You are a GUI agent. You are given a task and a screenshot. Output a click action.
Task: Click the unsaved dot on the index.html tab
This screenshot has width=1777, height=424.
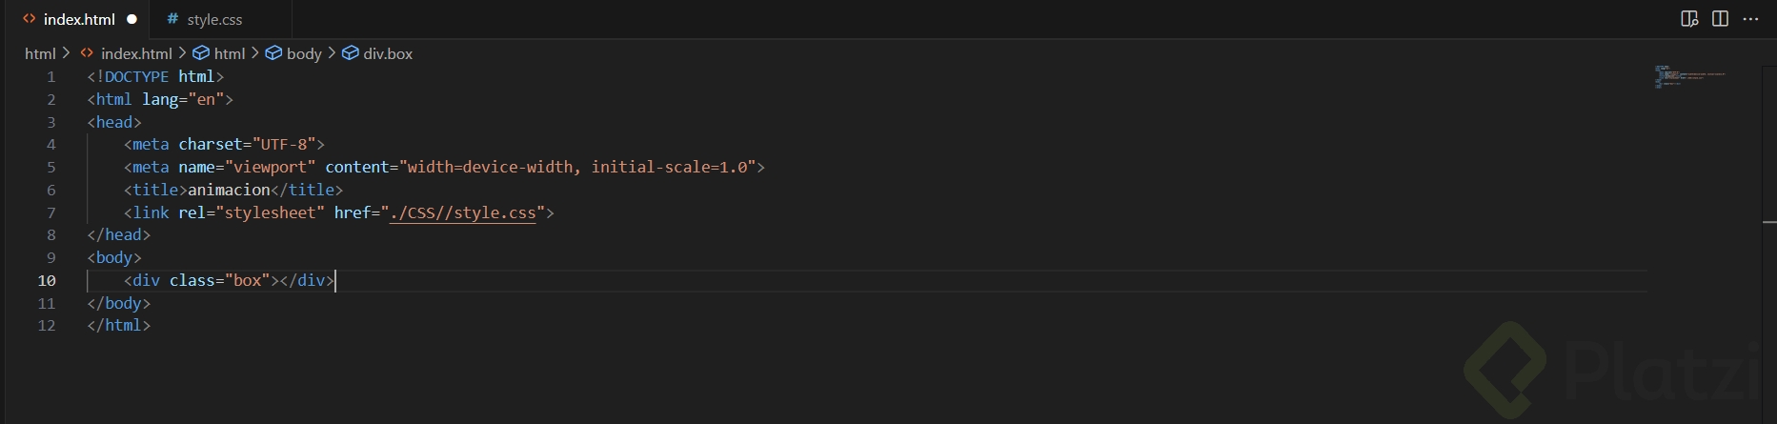(131, 19)
